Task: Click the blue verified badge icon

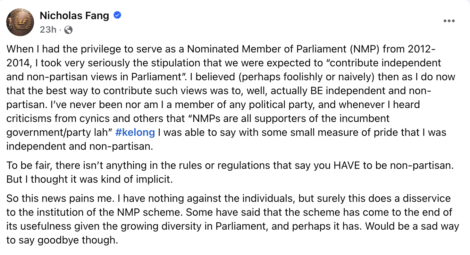Action: coord(117,16)
